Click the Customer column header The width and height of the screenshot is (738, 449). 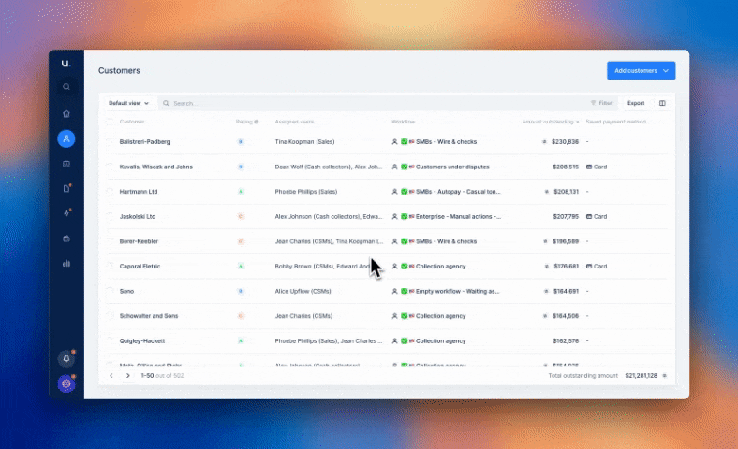[x=132, y=122]
